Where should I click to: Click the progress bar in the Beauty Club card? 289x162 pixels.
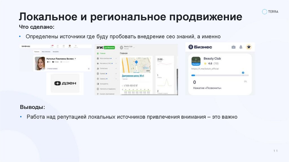(x=220, y=75)
